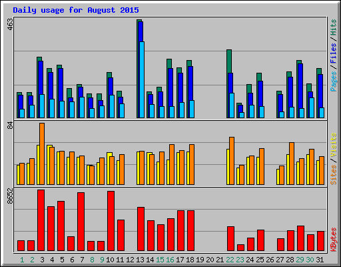Click day 18 on the x-axis

[x=190, y=260]
